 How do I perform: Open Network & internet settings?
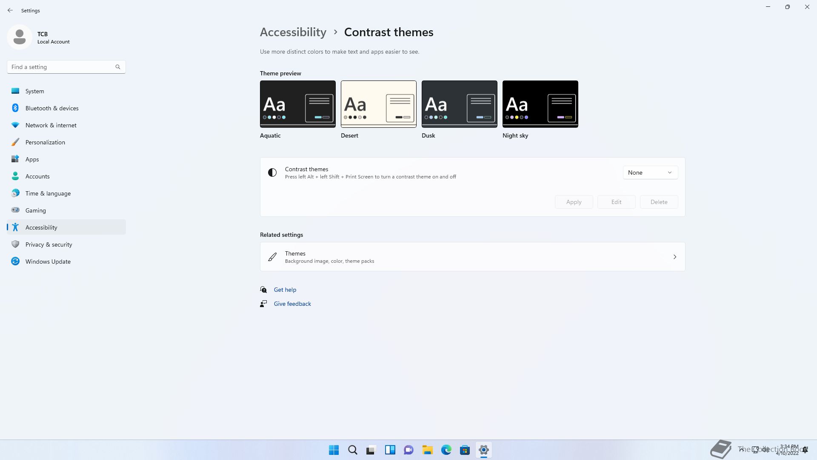click(x=51, y=125)
